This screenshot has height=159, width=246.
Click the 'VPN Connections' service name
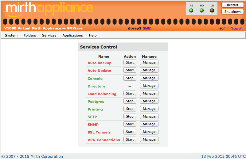pyautogui.click(x=104, y=140)
